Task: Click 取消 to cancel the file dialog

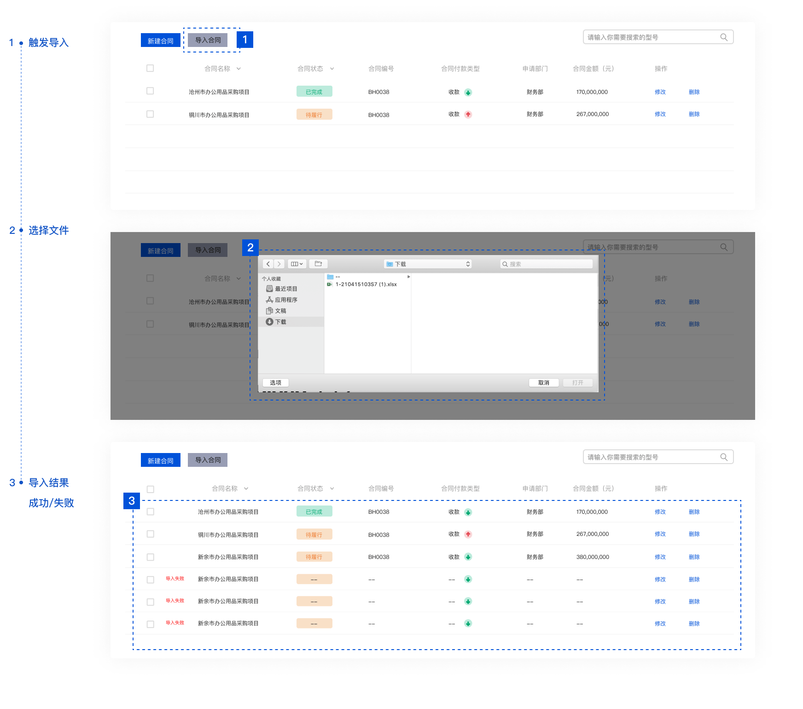Action: point(544,383)
